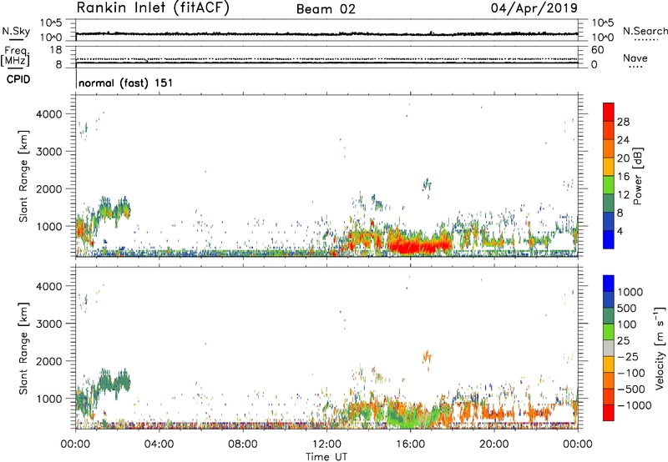
Task: Select the '4000' tick in the Power panel
Action: [x=49, y=114]
